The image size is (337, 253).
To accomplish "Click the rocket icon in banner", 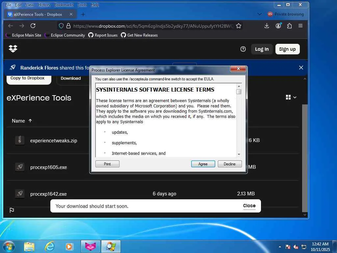I will [x=13, y=68].
